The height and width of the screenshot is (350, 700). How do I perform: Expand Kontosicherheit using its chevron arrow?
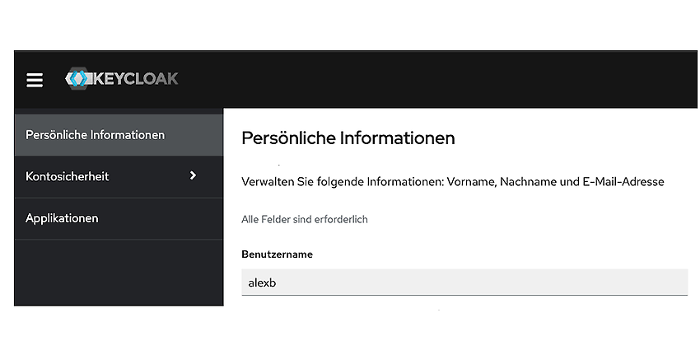193,175
